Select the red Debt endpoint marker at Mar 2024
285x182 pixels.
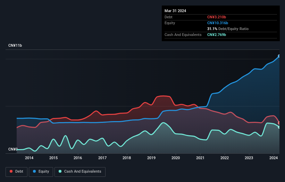pyautogui.click(x=279, y=123)
